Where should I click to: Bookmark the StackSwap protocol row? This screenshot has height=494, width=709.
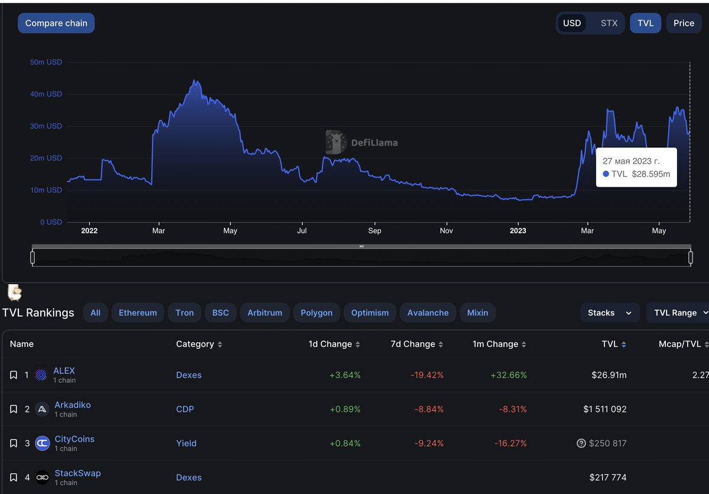[14, 477]
